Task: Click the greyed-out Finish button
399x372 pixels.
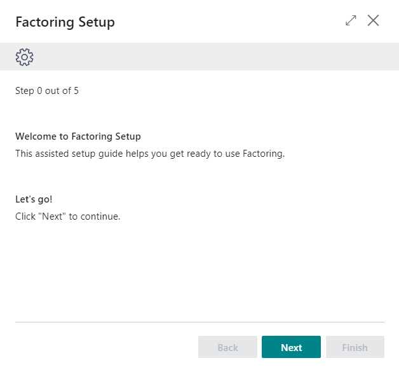Action: (355, 347)
